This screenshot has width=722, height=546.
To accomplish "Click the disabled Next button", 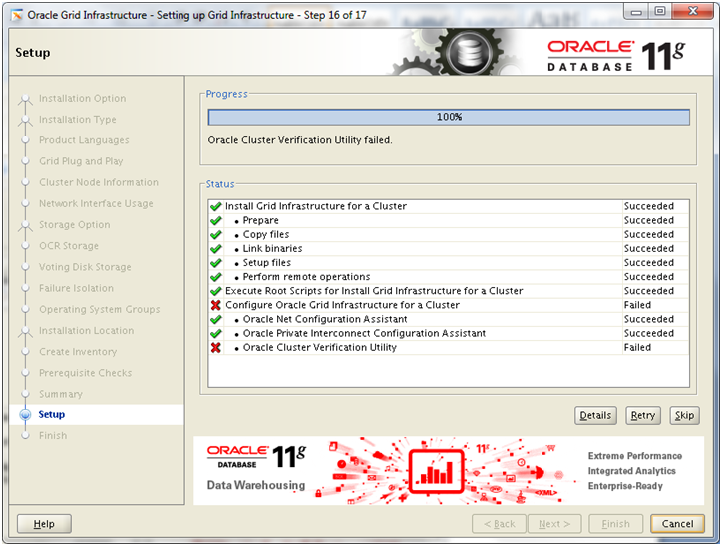I will [x=554, y=524].
